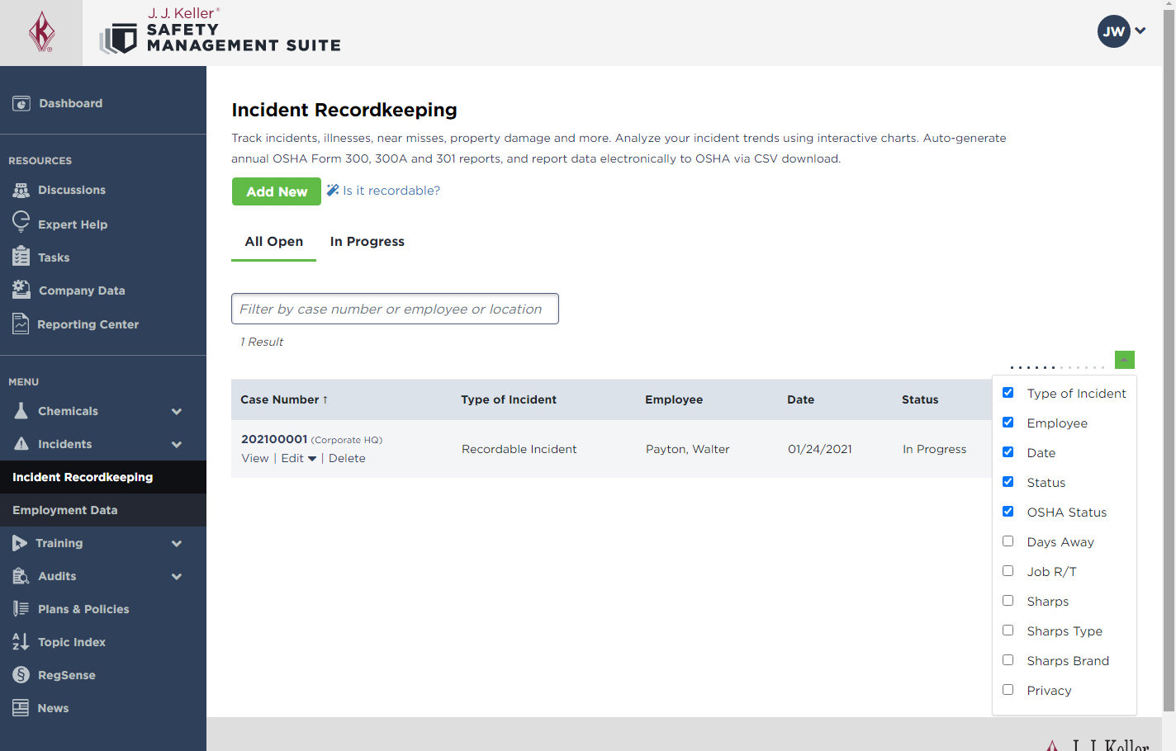1176x751 pixels.
Task: Click the green Add New button
Action: pyautogui.click(x=277, y=191)
